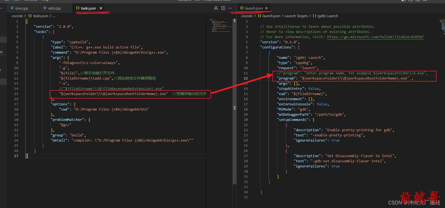
Task: Click "Enable pretty-printing for gdb" description
Action: (x=344, y=130)
